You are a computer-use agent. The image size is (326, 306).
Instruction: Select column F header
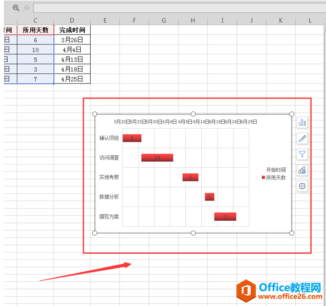pos(134,20)
